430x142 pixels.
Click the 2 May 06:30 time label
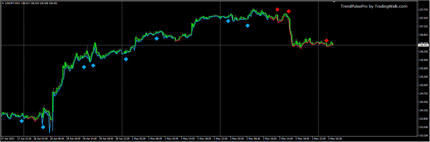click(253, 139)
